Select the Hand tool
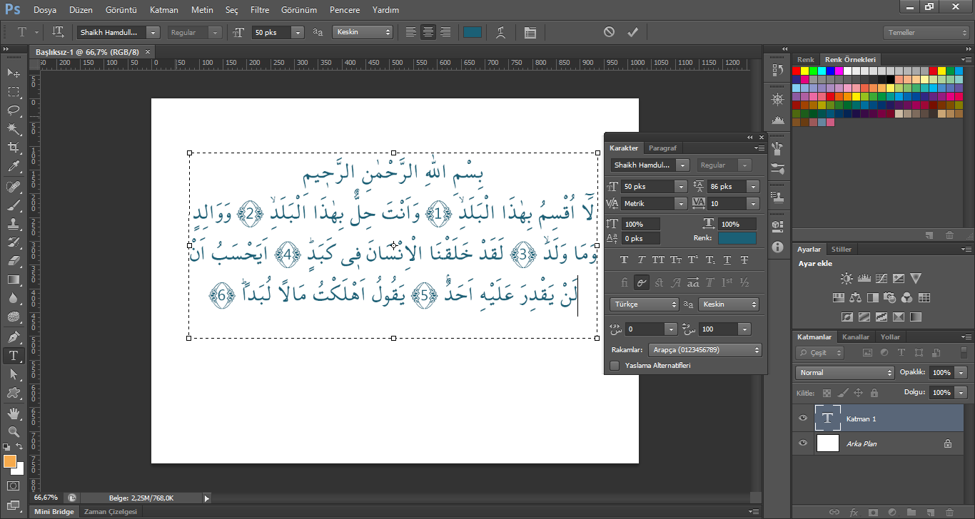 (14, 413)
